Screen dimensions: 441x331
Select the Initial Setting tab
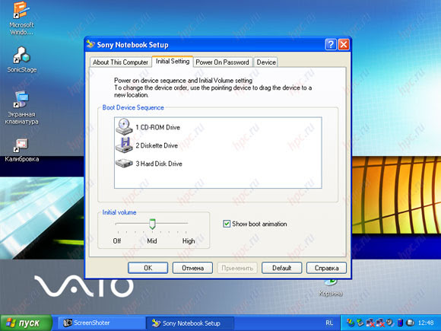pyautogui.click(x=173, y=62)
